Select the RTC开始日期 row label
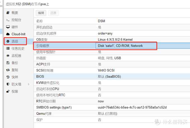Screen dimensions: 190x128 [x=46, y=101]
